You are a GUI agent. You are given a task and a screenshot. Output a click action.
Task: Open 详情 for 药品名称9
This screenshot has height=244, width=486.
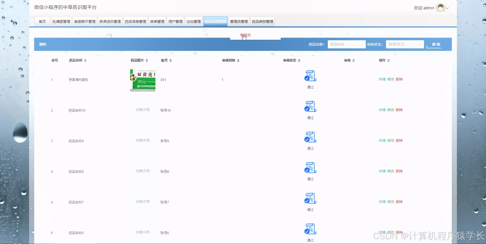point(382,140)
